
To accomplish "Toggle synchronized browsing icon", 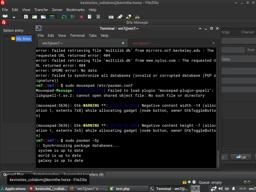I will [128, 16].
